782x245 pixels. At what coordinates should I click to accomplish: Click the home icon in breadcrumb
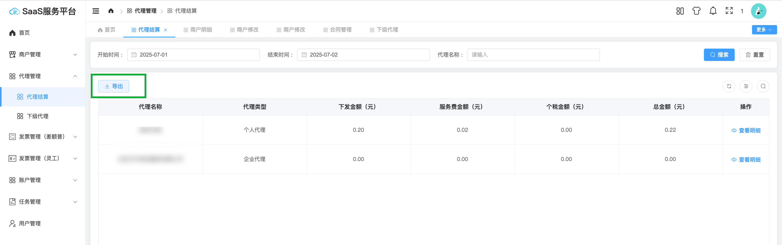[x=111, y=11]
